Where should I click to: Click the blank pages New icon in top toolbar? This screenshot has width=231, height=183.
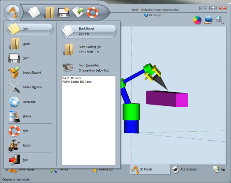pos(34,12)
